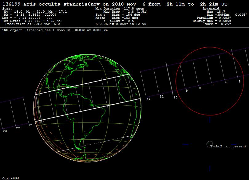This screenshot has height=180, width=249.
Task: Click the 'dDec = -0.29"' value
Action: tap(218, 24)
